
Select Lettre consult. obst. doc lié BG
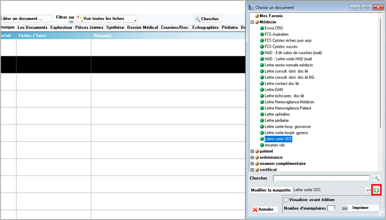point(289,77)
